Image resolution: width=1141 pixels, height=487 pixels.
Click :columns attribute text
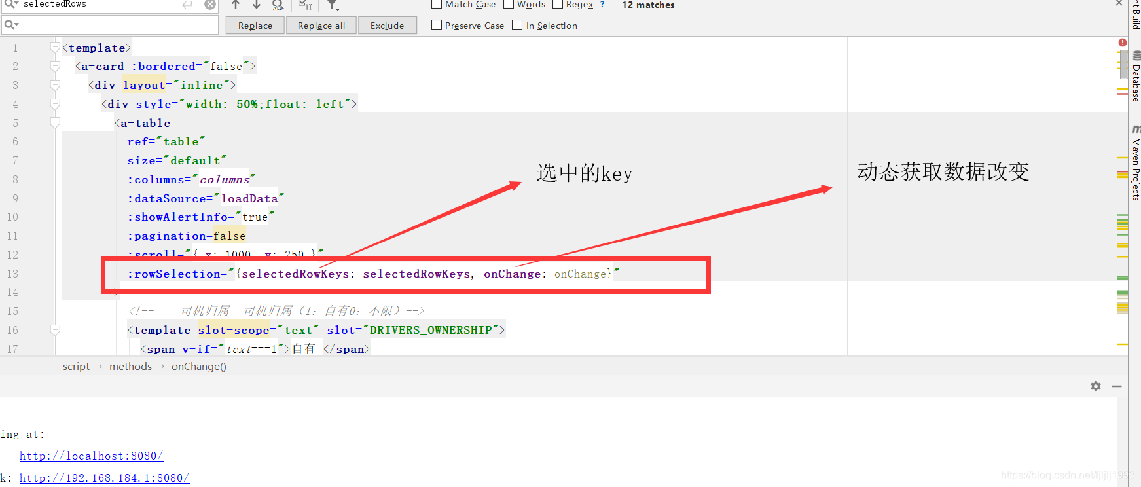159,179
